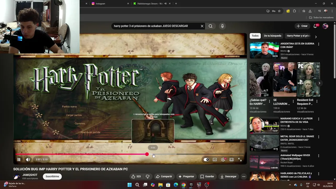336x189 pixels.
Task: Click the install app icon in the address bar
Action: tap(268, 11)
